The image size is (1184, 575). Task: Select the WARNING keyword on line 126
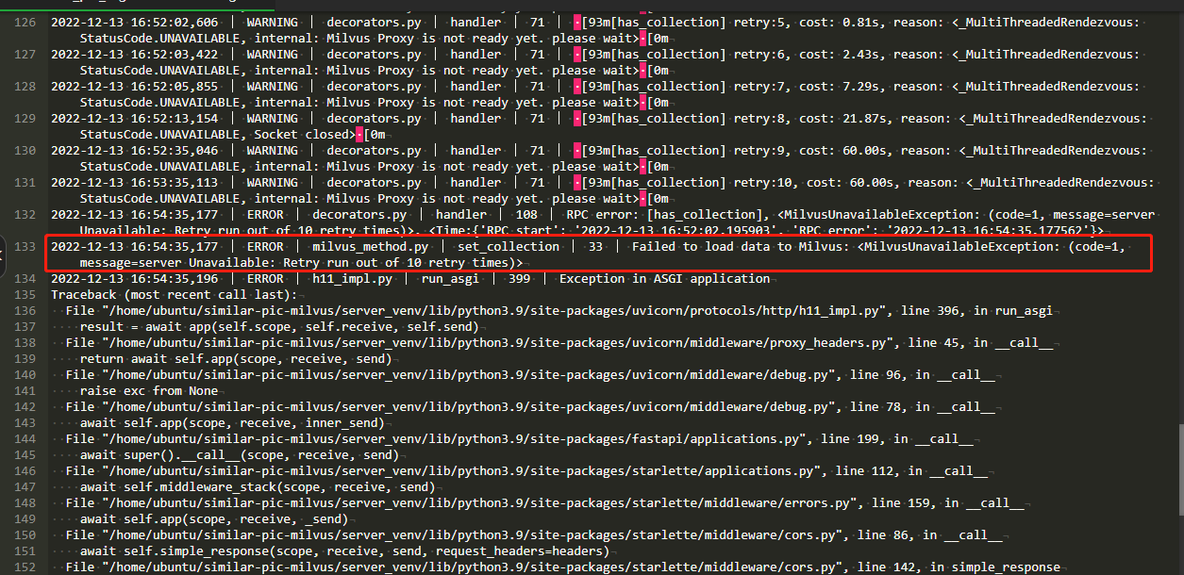pyautogui.click(x=273, y=22)
